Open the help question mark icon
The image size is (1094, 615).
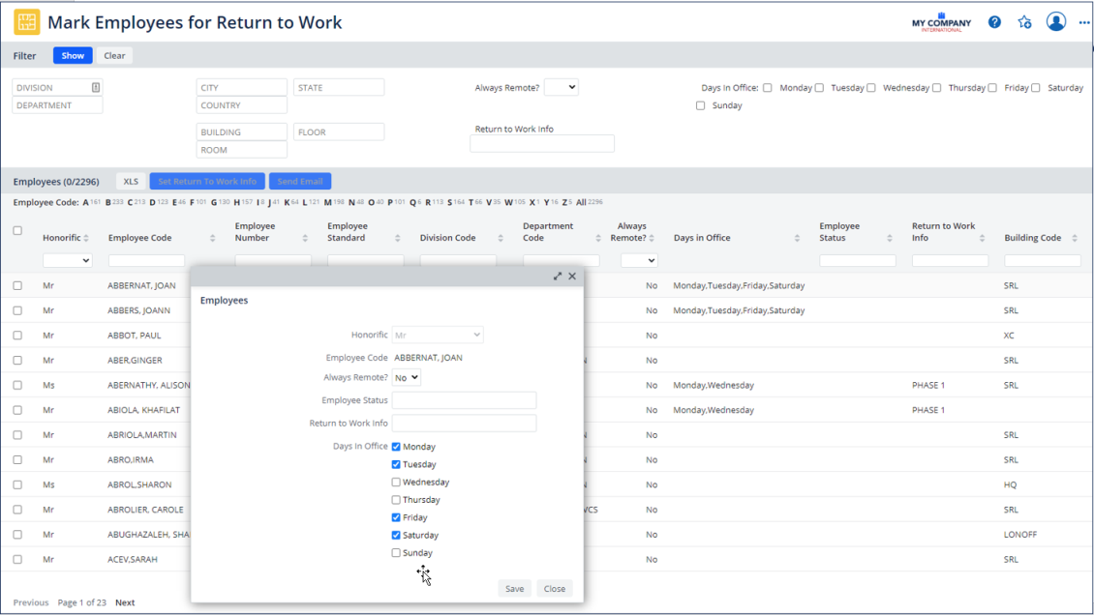pyautogui.click(x=994, y=22)
